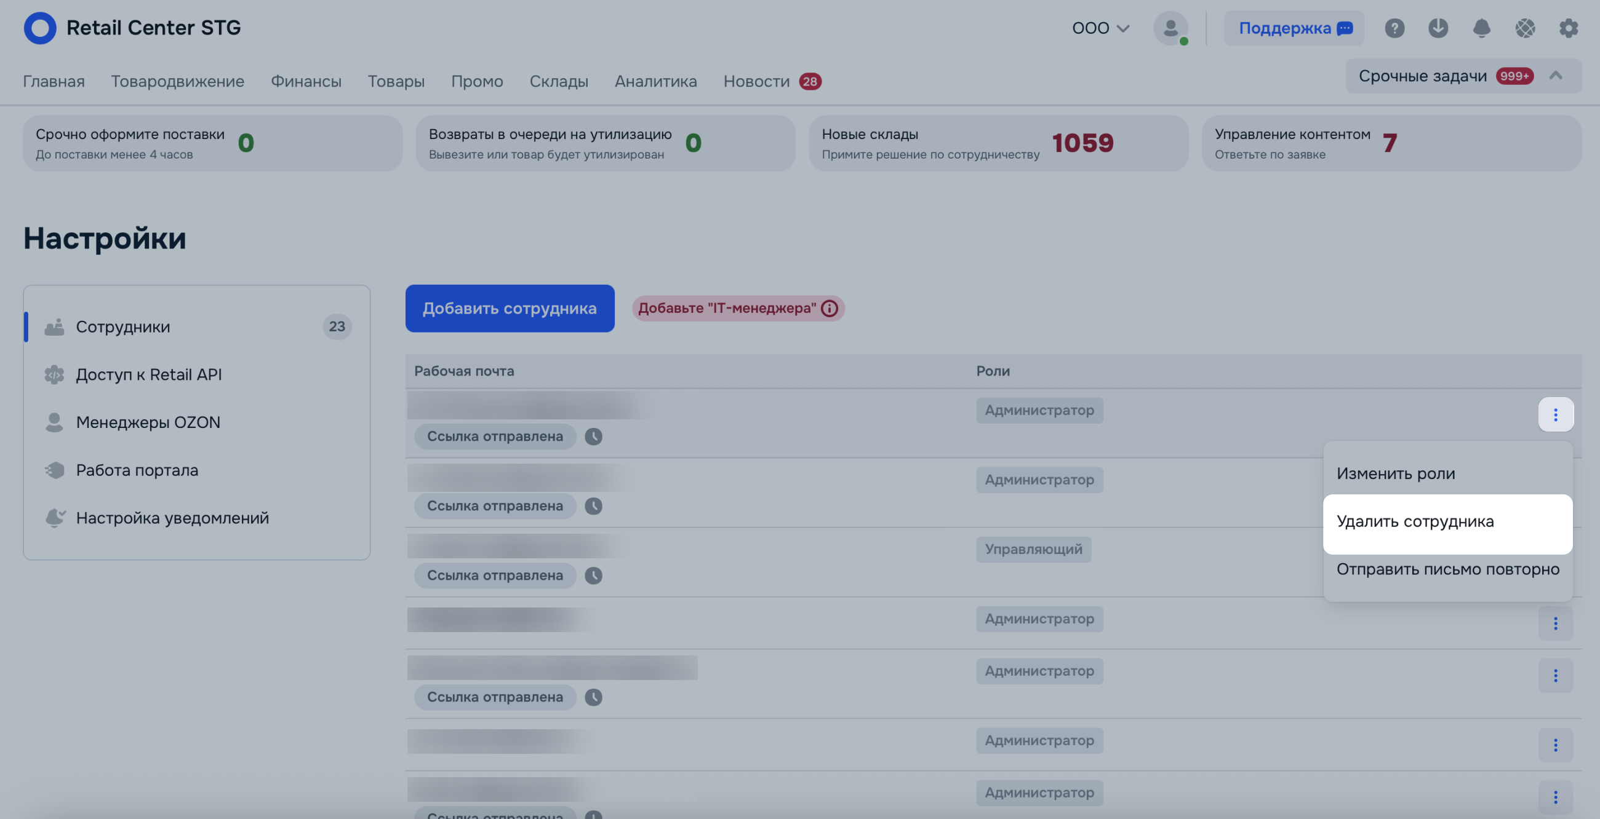Click the settings gear icon

pyautogui.click(x=1569, y=28)
